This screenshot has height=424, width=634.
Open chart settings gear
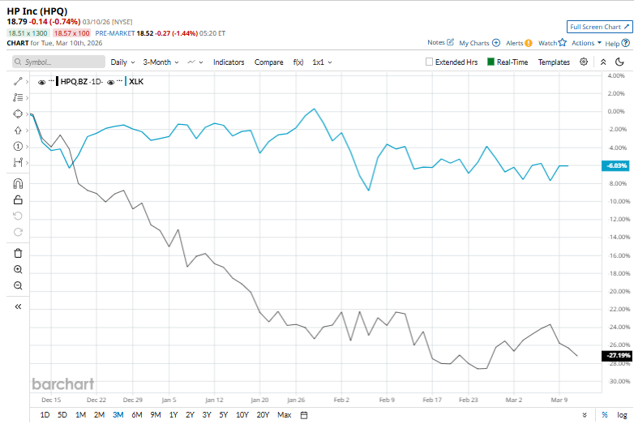pos(583,62)
